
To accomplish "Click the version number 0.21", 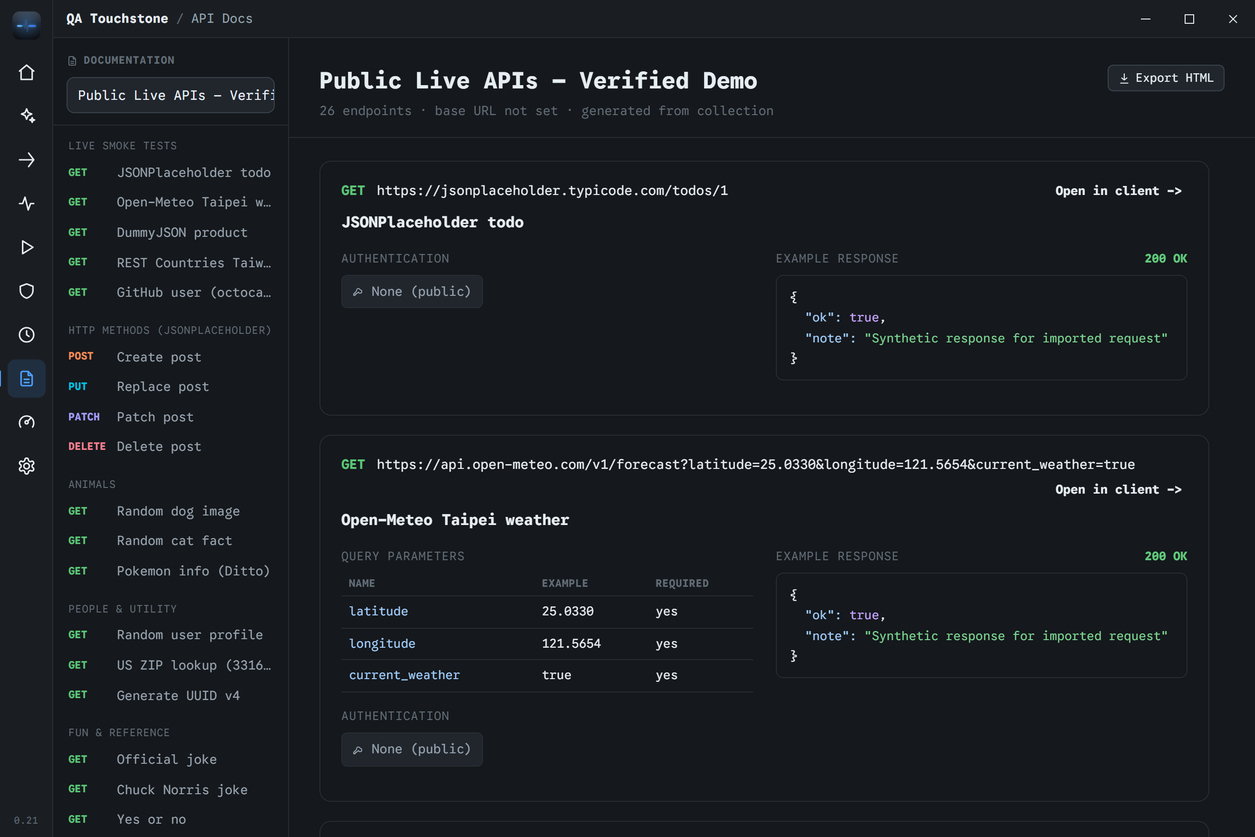I will [x=26, y=820].
